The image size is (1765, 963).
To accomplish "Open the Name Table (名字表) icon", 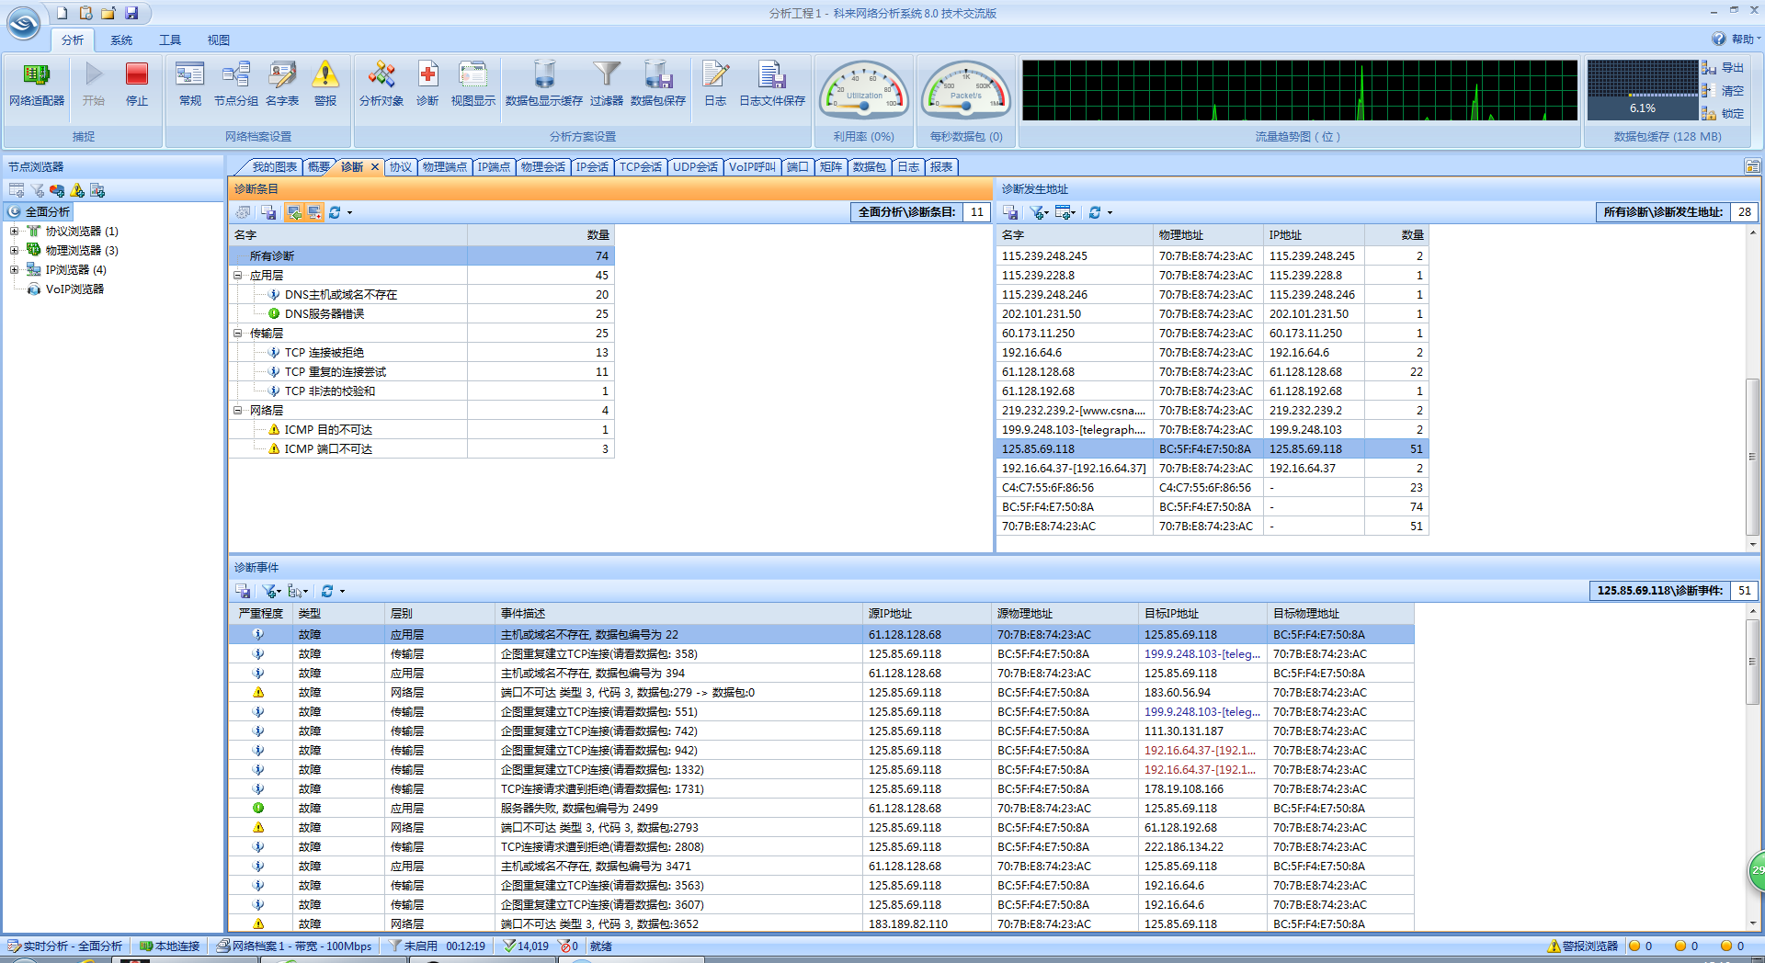I will point(282,75).
